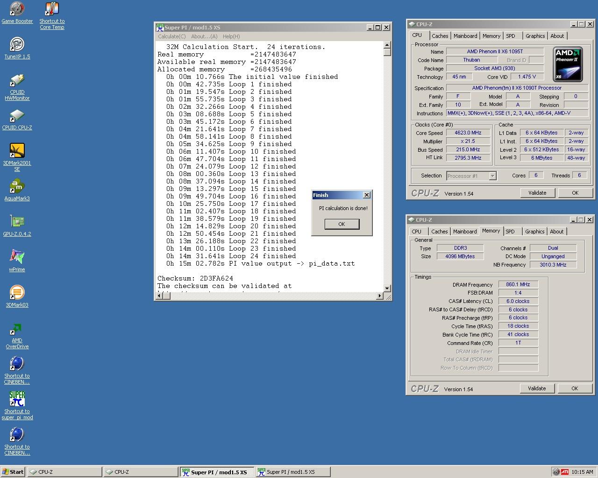This screenshot has width=598, height=478.
Task: Click 'Loop 24 finished' line in Super PI
Action: pyautogui.click(x=231, y=256)
